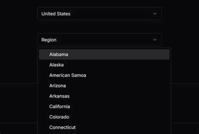Choose Arizona as the region
Viewport: 199px width, 134px height.
104,86
